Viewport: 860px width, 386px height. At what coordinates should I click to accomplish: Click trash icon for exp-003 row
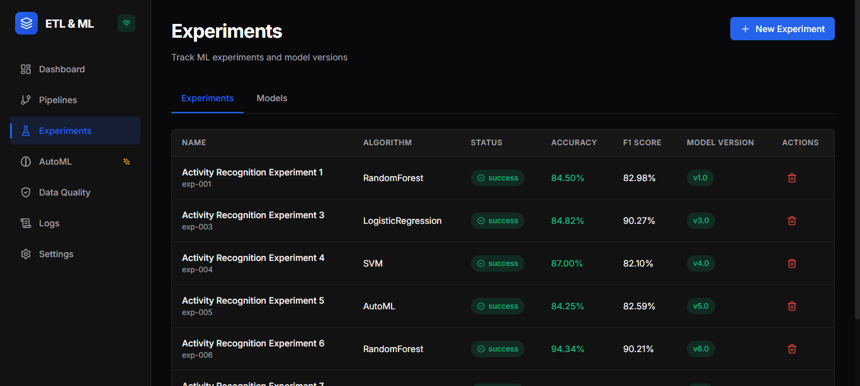coord(792,221)
